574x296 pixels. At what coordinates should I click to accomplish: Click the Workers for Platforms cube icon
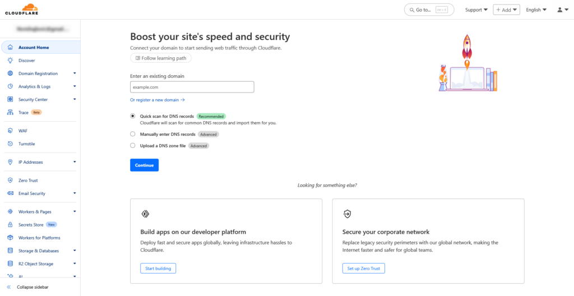coord(10,238)
